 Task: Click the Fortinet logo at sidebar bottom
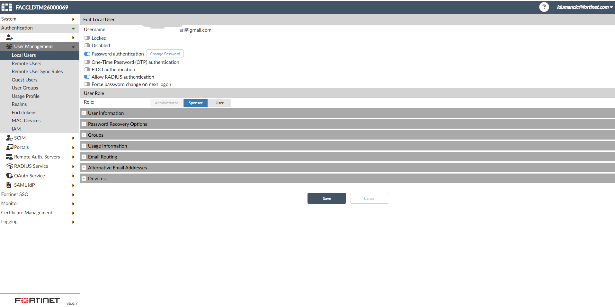[x=37, y=300]
